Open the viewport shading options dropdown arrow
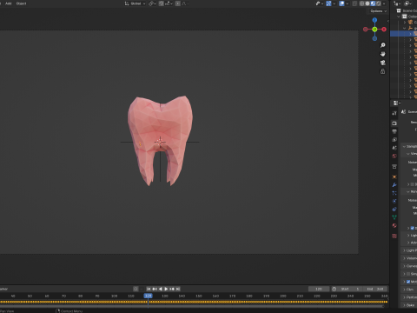The width and height of the screenshot is (417, 313). click(384, 3)
